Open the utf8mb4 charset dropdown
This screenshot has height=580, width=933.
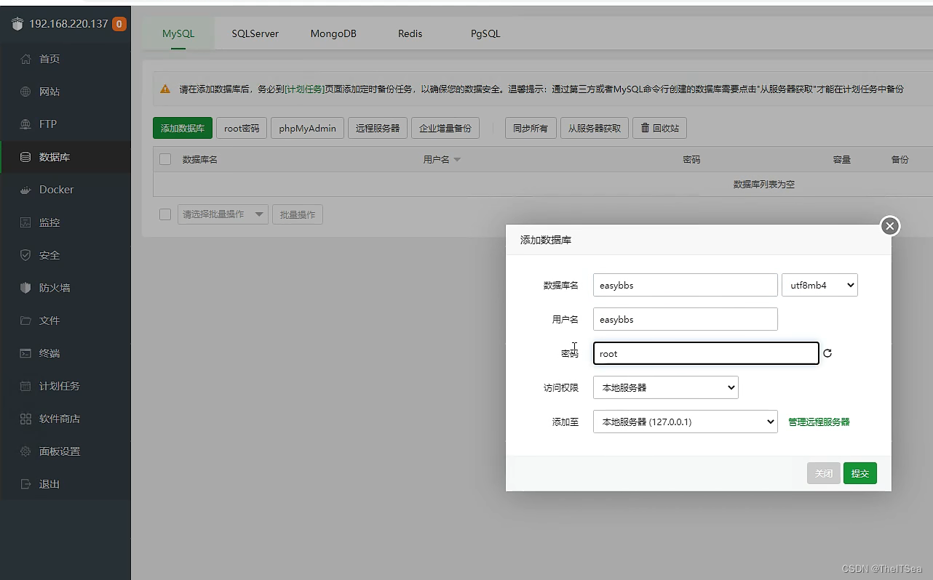[819, 285]
